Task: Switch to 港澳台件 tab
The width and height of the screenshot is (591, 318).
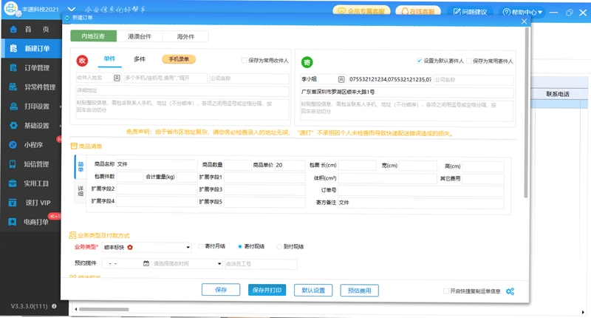Action: [140, 36]
